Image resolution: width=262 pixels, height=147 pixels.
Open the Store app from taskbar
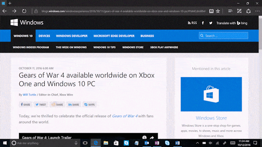[x=116, y=143]
